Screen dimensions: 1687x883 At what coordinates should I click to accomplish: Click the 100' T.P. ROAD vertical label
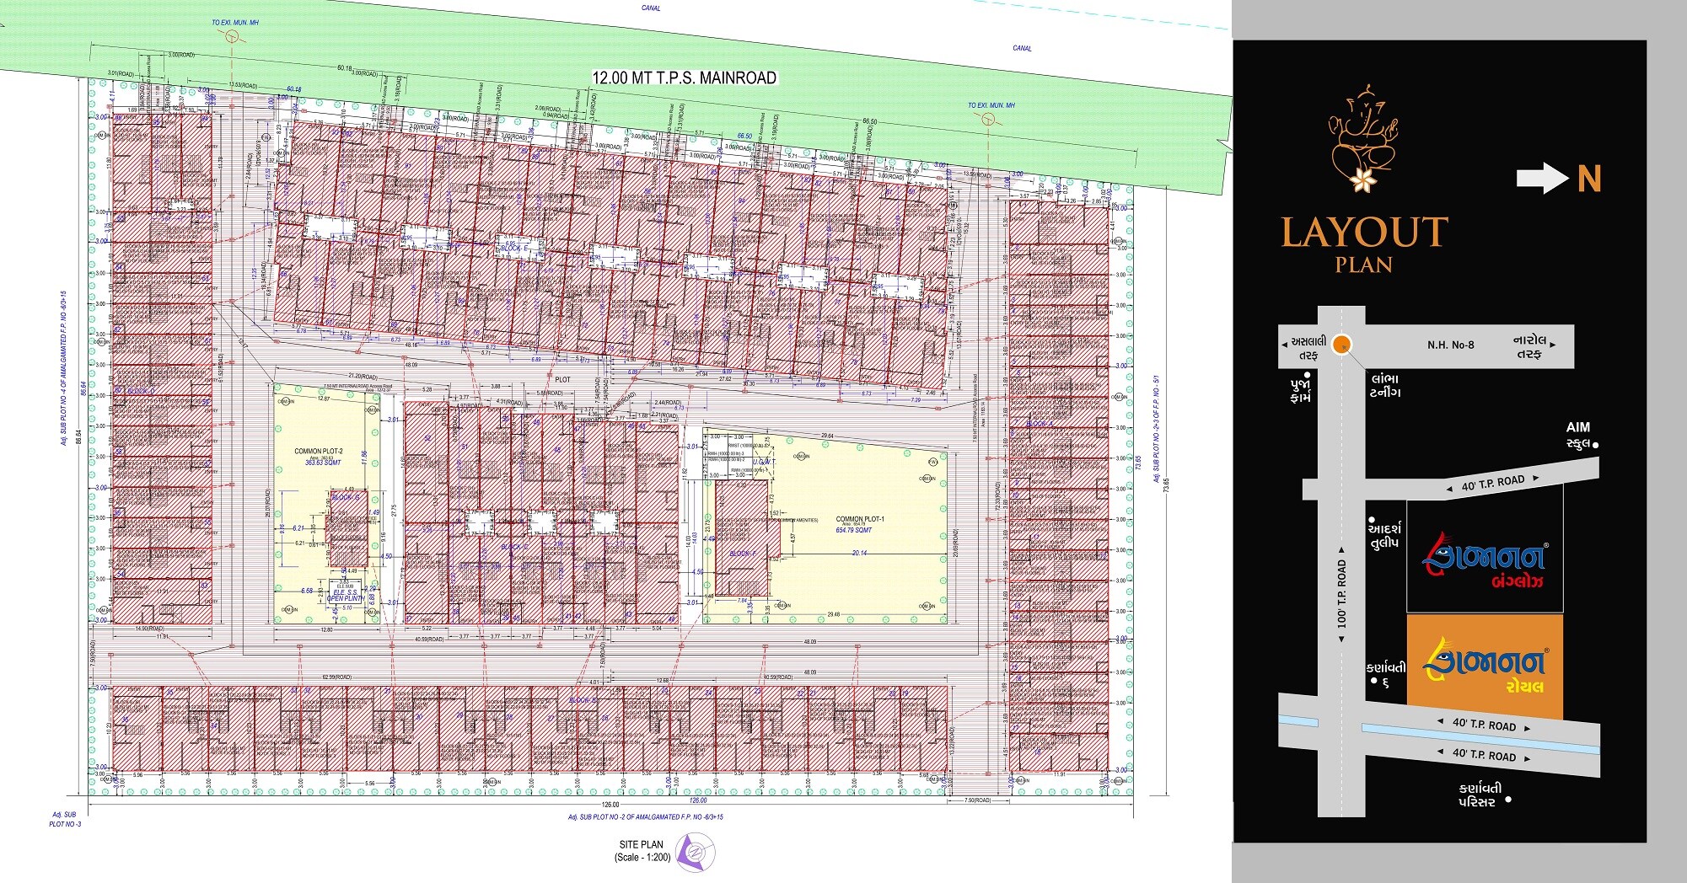coord(1341,594)
